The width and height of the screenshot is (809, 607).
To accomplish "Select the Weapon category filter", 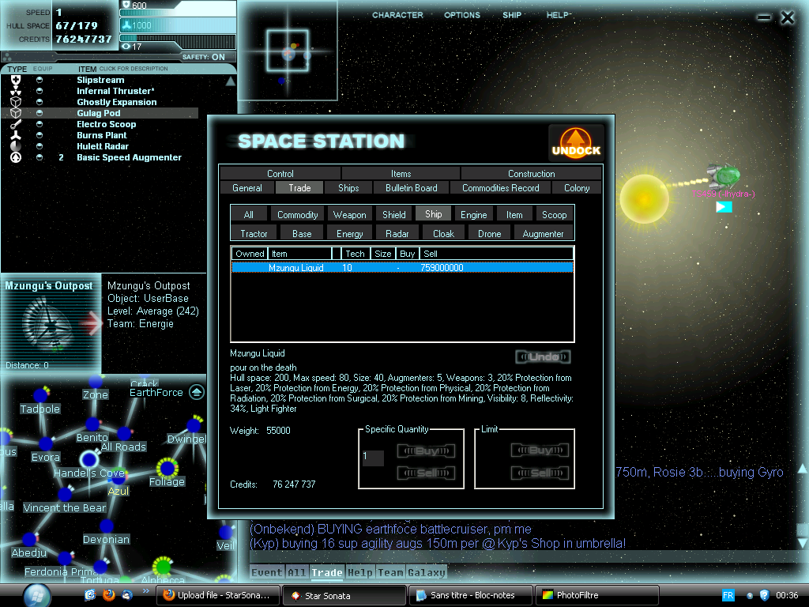I will click(349, 214).
